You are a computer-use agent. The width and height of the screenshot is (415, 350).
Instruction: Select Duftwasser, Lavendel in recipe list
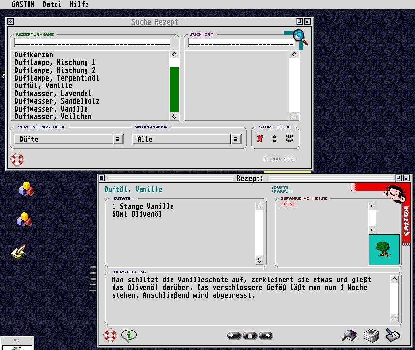53,93
